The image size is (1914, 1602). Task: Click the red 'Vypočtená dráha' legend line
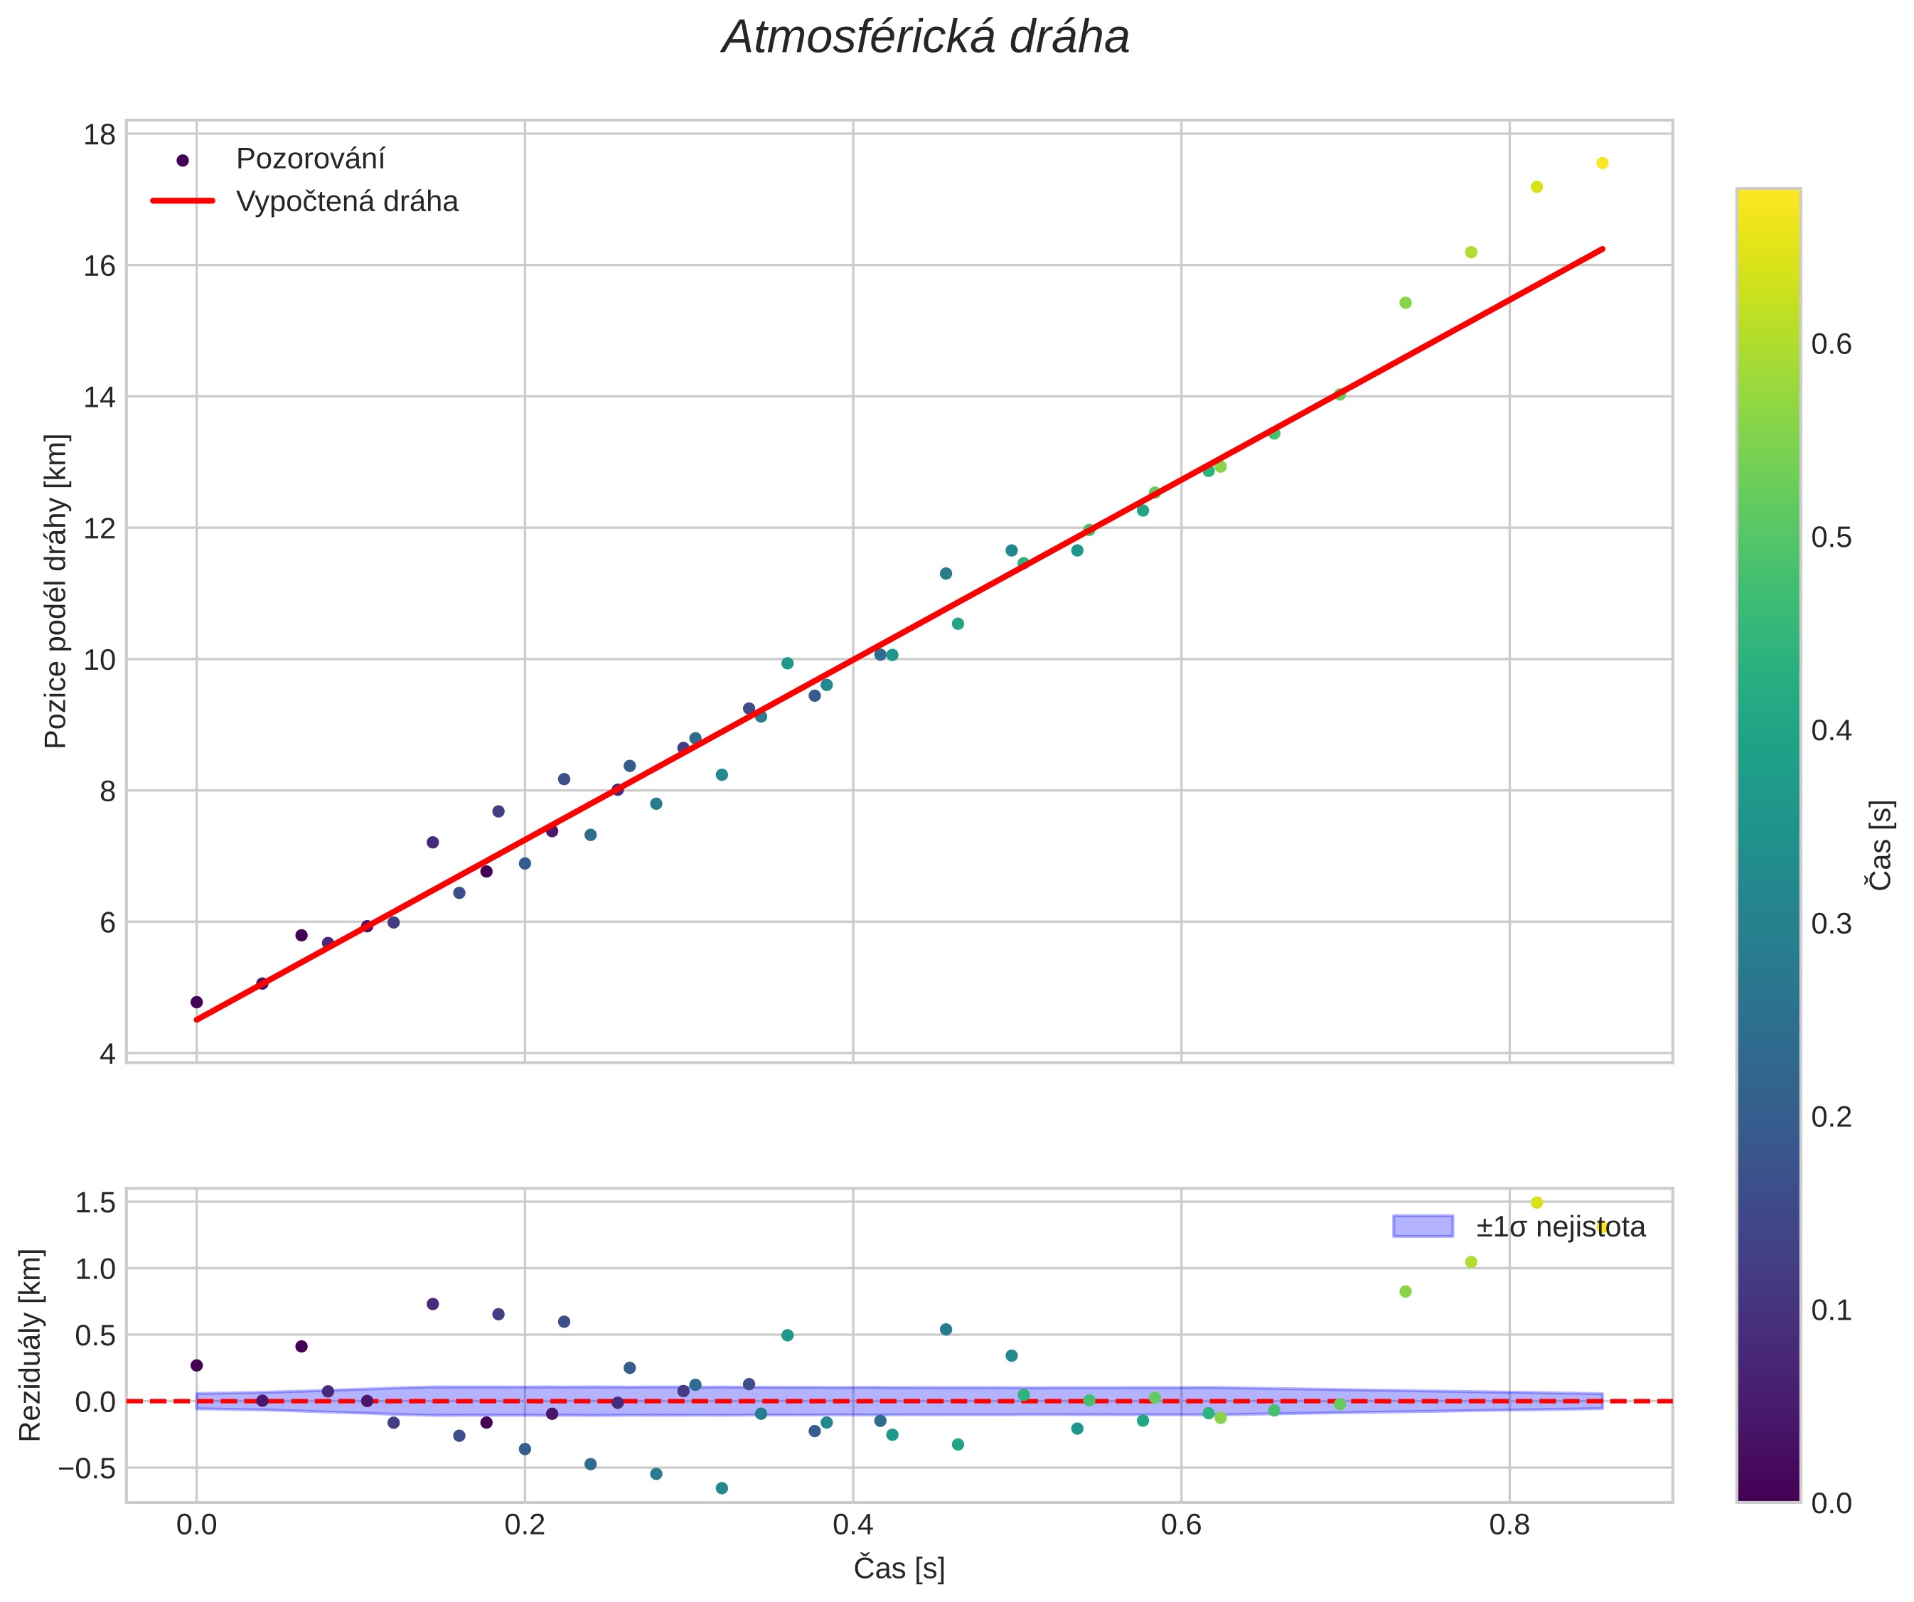182,201
